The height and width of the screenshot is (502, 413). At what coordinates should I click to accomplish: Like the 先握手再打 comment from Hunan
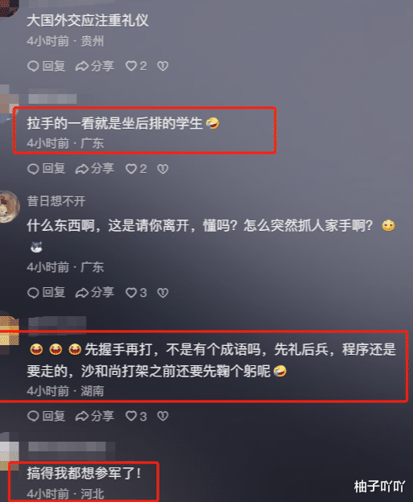click(136, 416)
